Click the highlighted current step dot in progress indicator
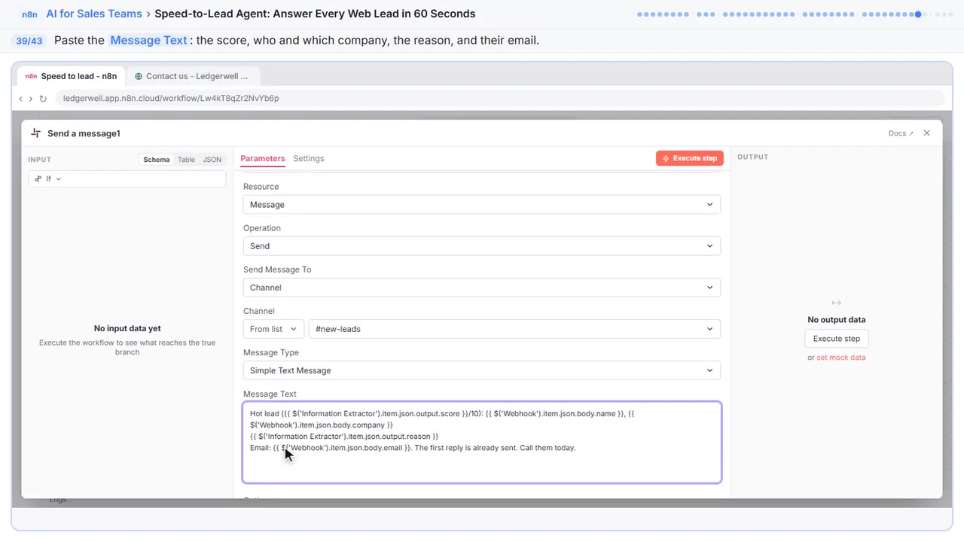This screenshot has width=964, height=542. coord(918,14)
